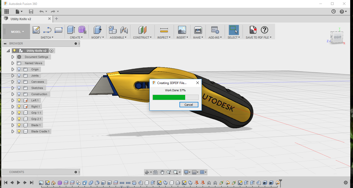
Task: Click the Save to PDF File icon
Action: (253, 30)
